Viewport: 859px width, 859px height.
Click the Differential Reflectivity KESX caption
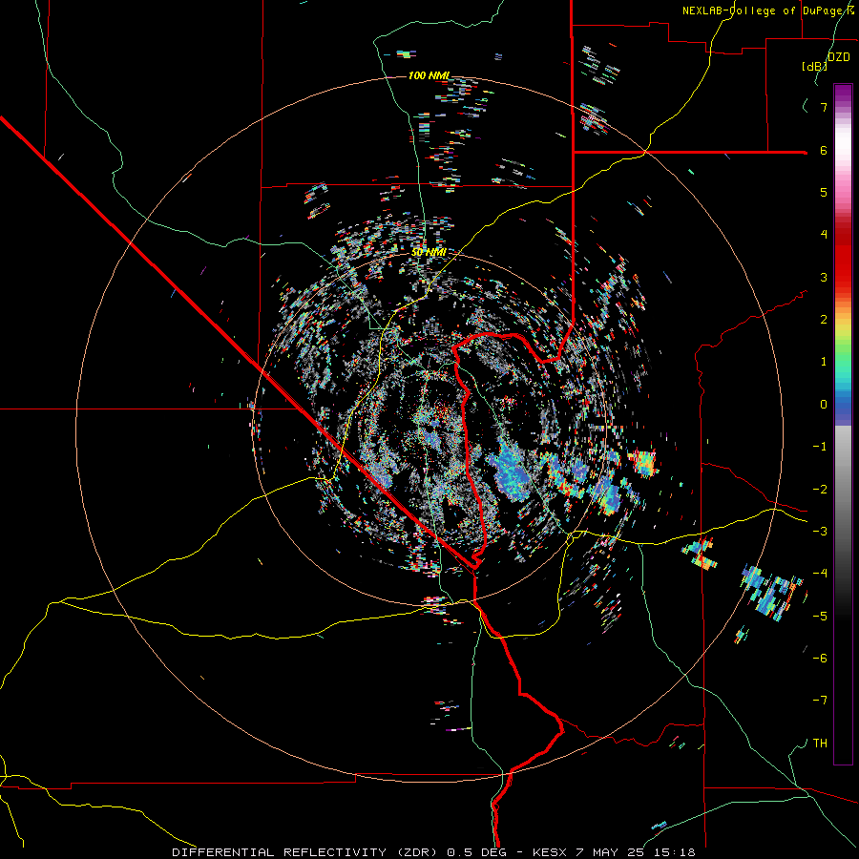(433, 852)
